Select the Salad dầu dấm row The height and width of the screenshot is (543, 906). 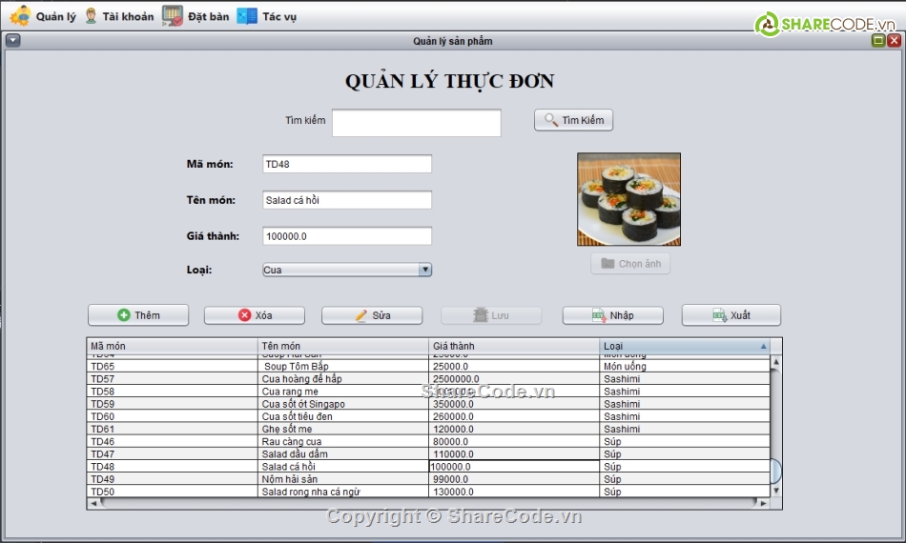pos(428,454)
